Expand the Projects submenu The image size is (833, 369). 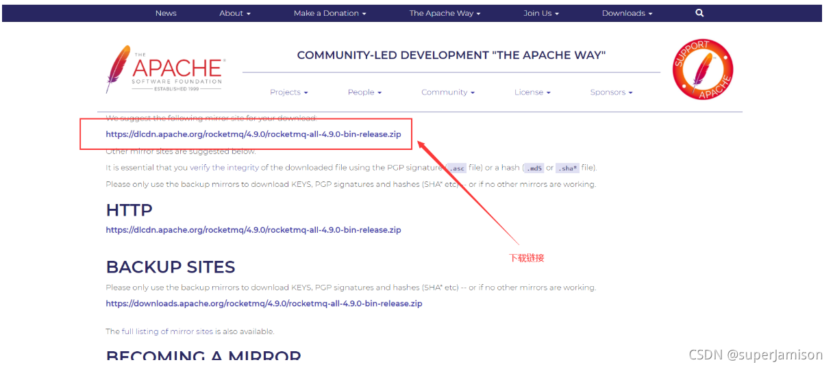point(289,92)
